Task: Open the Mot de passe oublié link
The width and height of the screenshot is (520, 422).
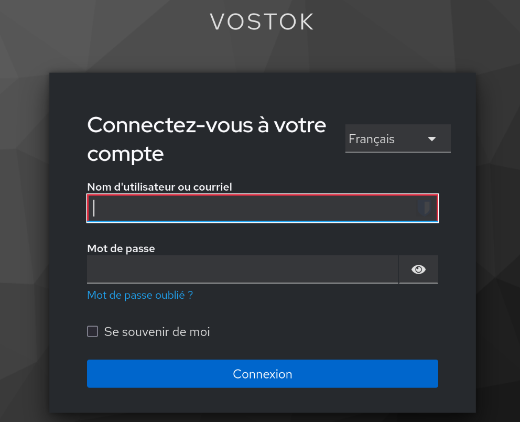Action: pyautogui.click(x=140, y=295)
